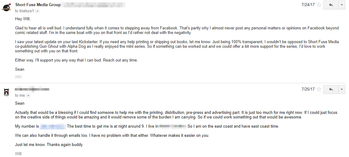The image size is (349, 157).
Task: Click the Short Fuse Media Group avatar
Action: point(6,7)
